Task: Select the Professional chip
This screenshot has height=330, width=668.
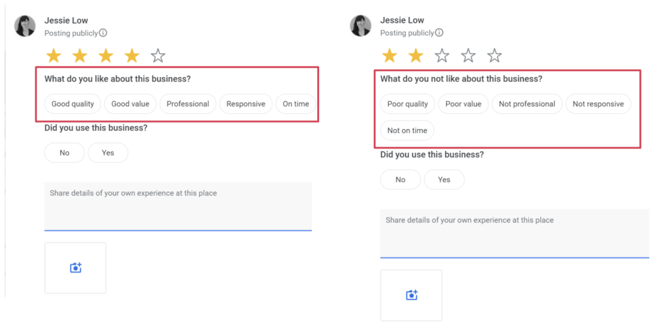Action: (x=188, y=104)
